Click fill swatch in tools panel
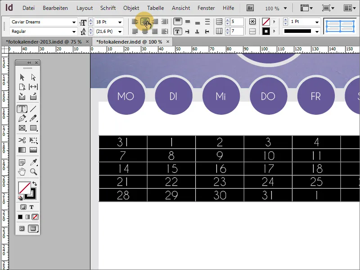Viewport: 360px width, 270px height. click(x=24, y=188)
